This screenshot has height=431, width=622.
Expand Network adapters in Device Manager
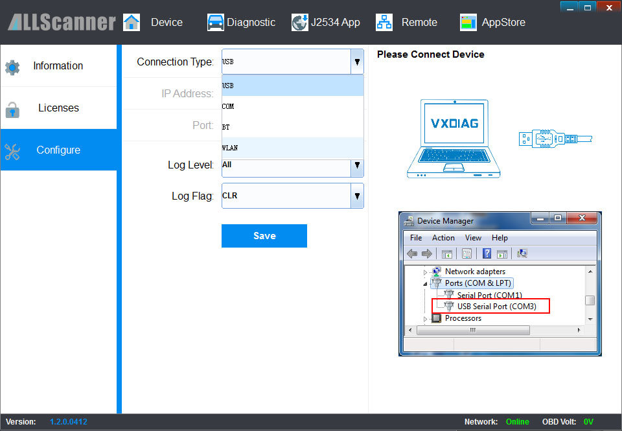point(425,272)
